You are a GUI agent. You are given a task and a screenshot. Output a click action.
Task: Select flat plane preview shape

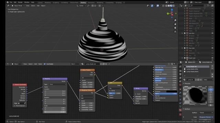pyautogui.click(x=211, y=87)
